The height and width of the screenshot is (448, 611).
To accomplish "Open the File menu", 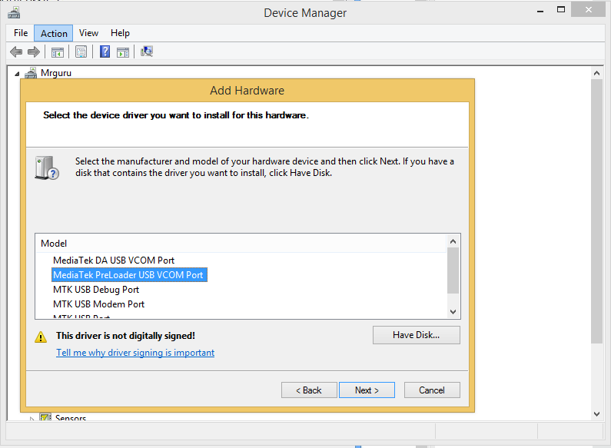I will pos(21,33).
